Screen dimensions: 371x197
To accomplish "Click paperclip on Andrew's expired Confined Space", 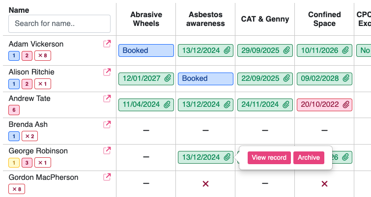I will point(346,104).
